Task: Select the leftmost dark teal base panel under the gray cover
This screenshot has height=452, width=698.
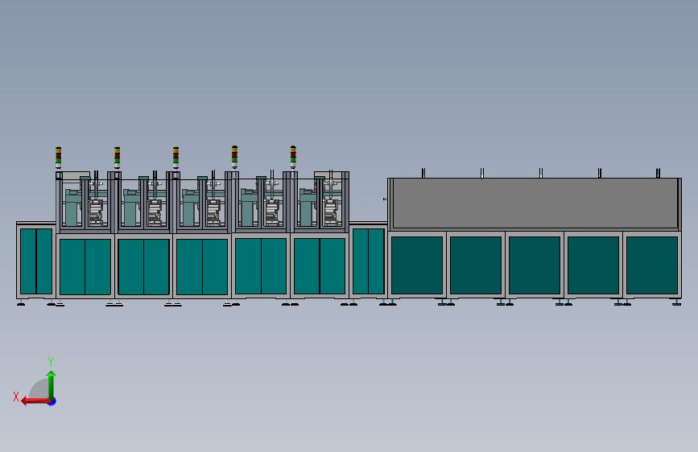Action: click(x=417, y=265)
